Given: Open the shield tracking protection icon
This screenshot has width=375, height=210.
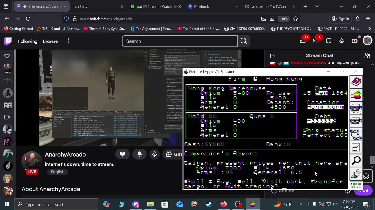Looking at the screenshot, I should click(67, 19).
